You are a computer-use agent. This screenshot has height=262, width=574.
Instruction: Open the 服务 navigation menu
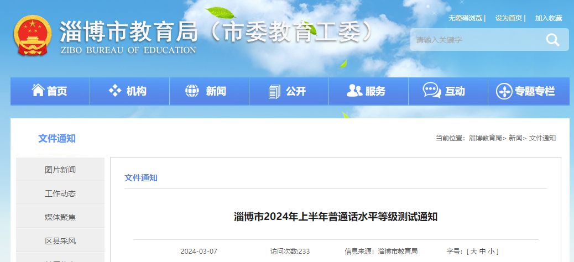(x=369, y=91)
